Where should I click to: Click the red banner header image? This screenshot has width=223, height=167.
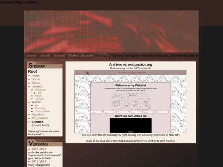pos(111,31)
